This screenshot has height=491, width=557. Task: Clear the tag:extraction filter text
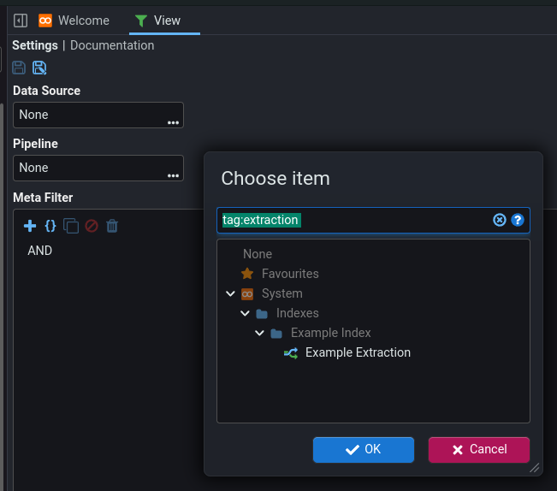point(500,220)
